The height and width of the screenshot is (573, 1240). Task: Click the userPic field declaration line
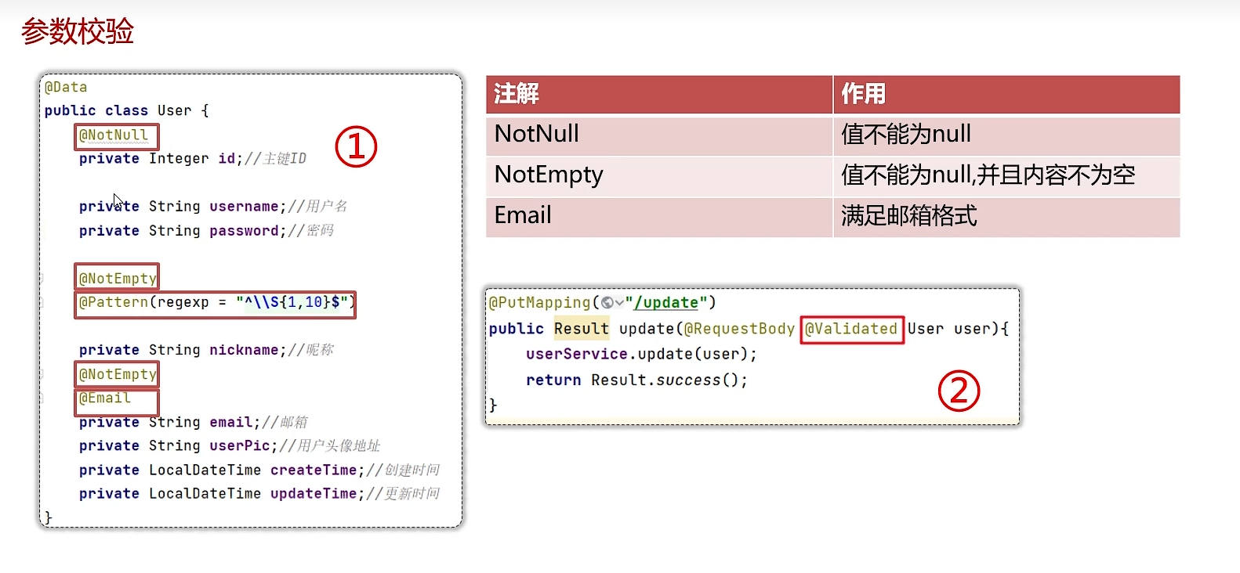click(230, 445)
